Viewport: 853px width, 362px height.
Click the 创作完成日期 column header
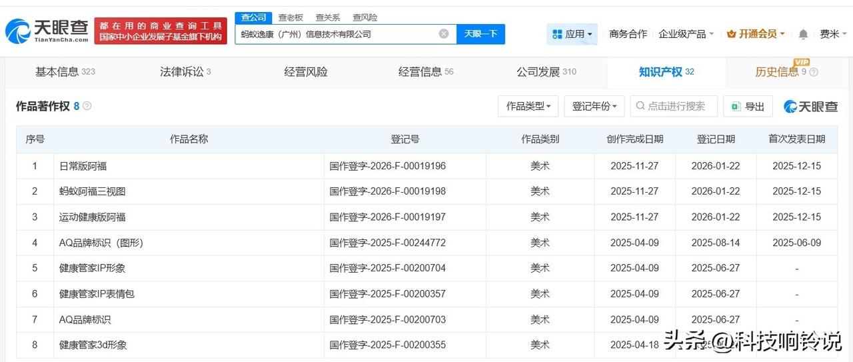(634, 139)
